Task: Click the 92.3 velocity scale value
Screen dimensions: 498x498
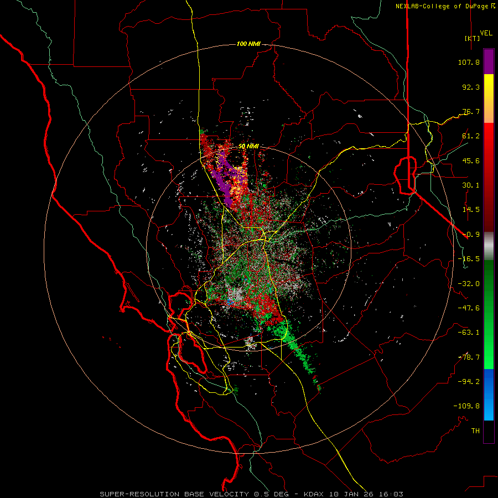Action: tap(471, 87)
